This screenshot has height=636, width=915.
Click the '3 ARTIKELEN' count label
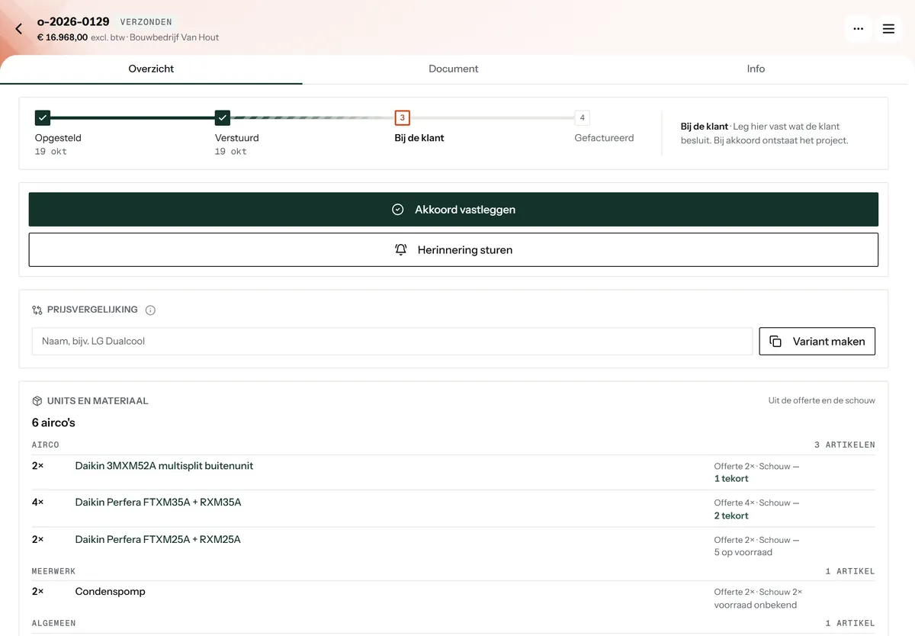coord(845,445)
